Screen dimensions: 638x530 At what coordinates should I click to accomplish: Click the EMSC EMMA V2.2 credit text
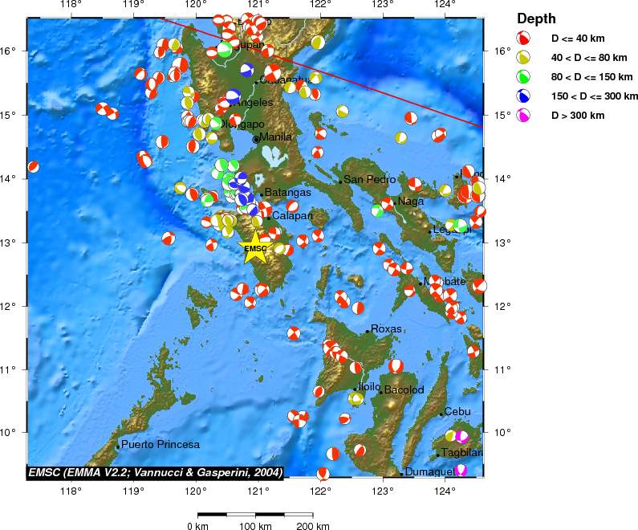point(155,473)
